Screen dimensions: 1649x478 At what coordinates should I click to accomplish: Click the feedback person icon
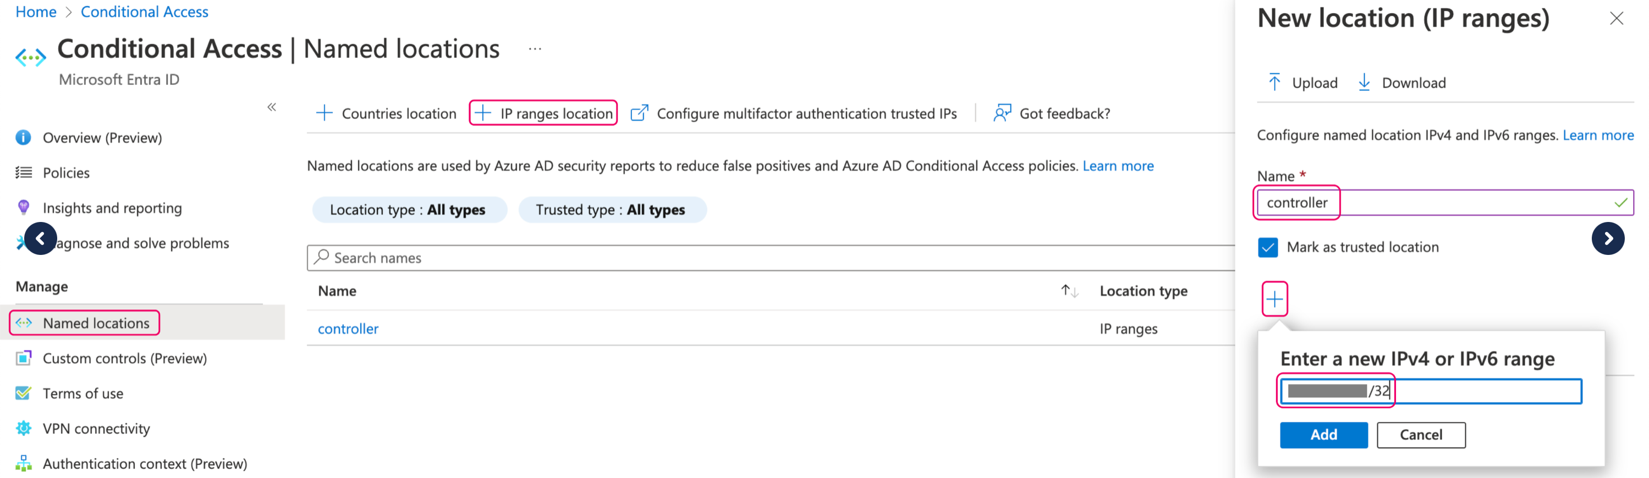(1002, 113)
